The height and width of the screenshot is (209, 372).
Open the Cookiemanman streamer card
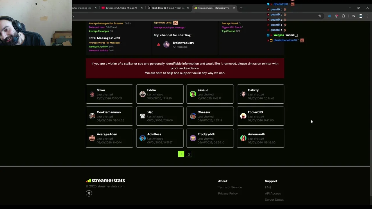pos(109,116)
